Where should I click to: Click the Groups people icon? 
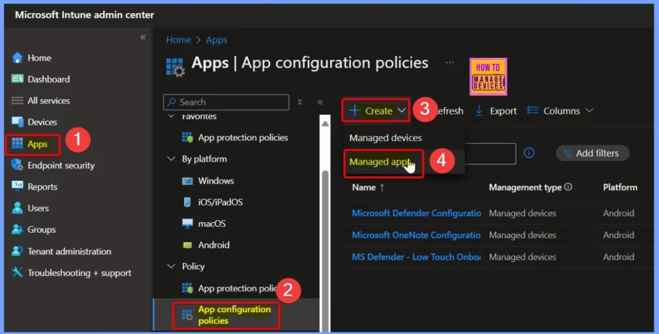pyautogui.click(x=17, y=229)
